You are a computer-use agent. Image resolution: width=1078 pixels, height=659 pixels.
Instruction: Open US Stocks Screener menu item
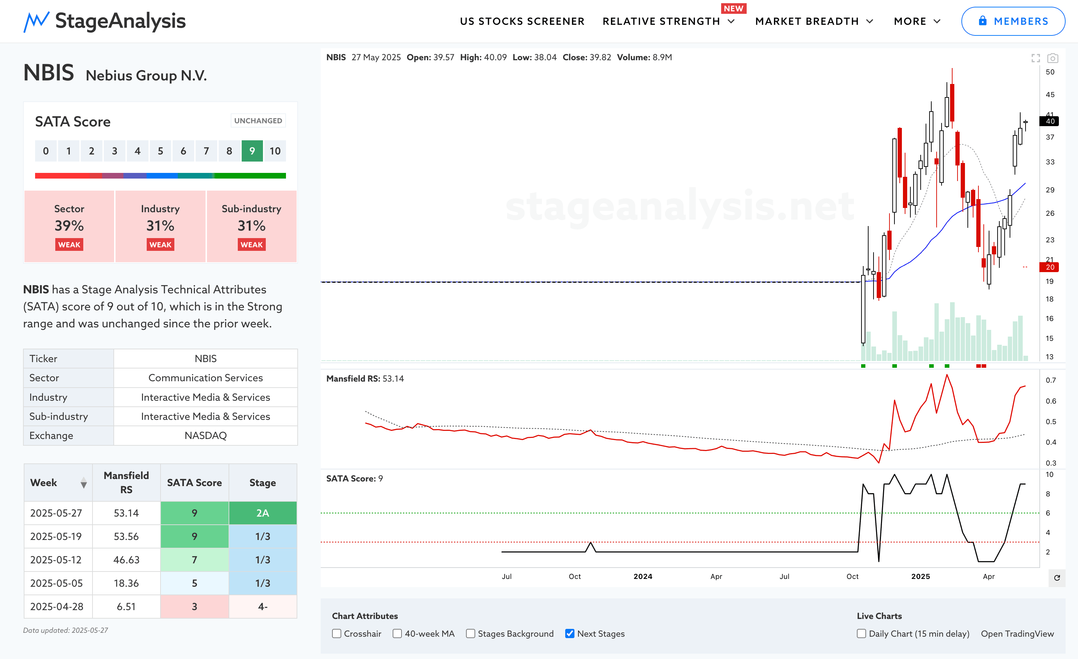pos(522,21)
